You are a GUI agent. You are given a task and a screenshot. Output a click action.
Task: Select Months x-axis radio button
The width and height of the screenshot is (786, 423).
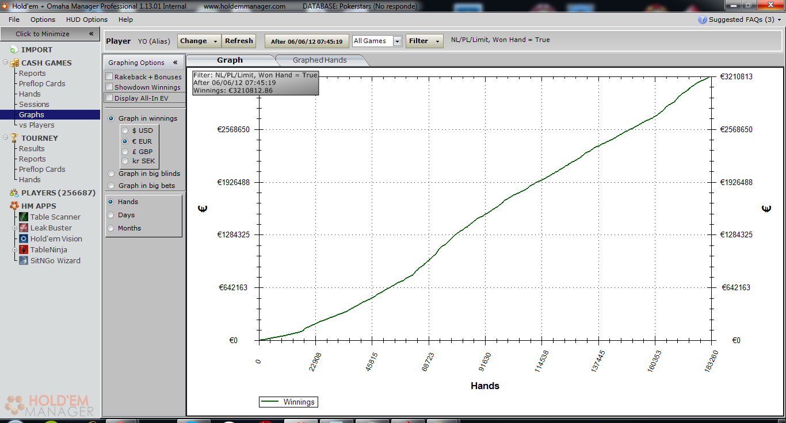tap(110, 228)
